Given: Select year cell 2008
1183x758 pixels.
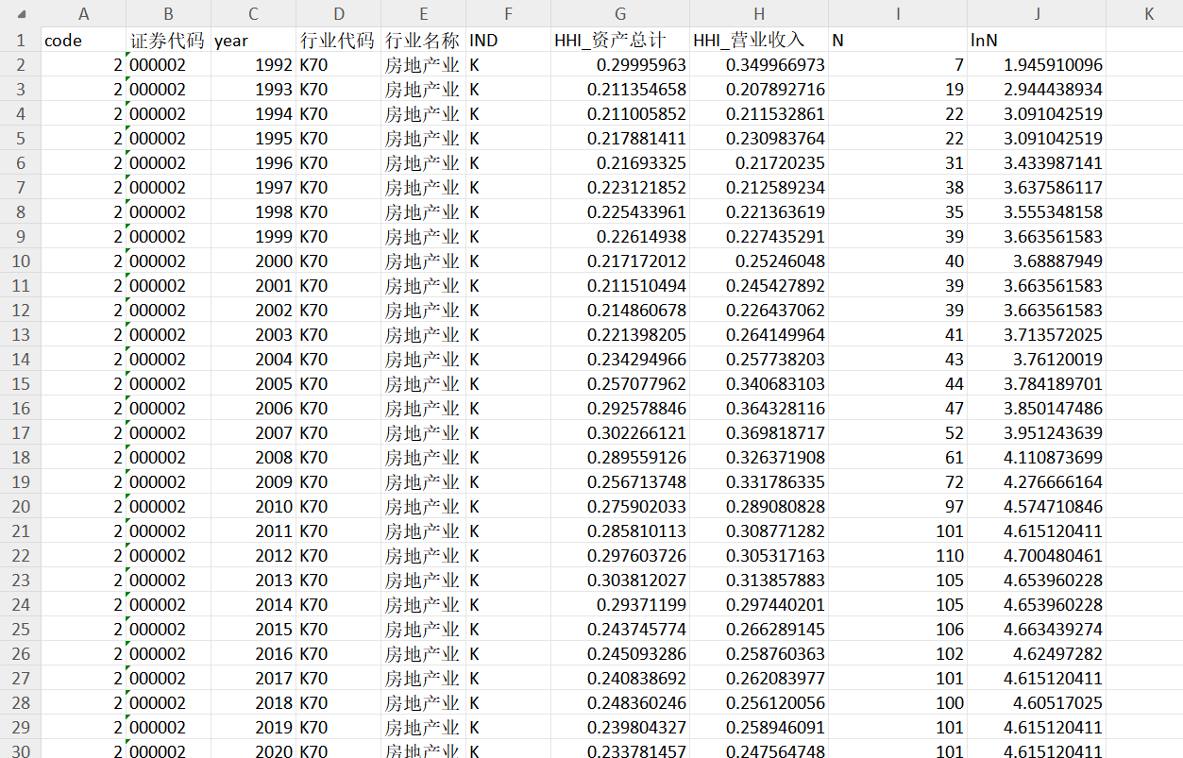Looking at the screenshot, I should click(x=253, y=458).
